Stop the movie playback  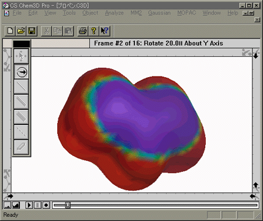pos(37,205)
